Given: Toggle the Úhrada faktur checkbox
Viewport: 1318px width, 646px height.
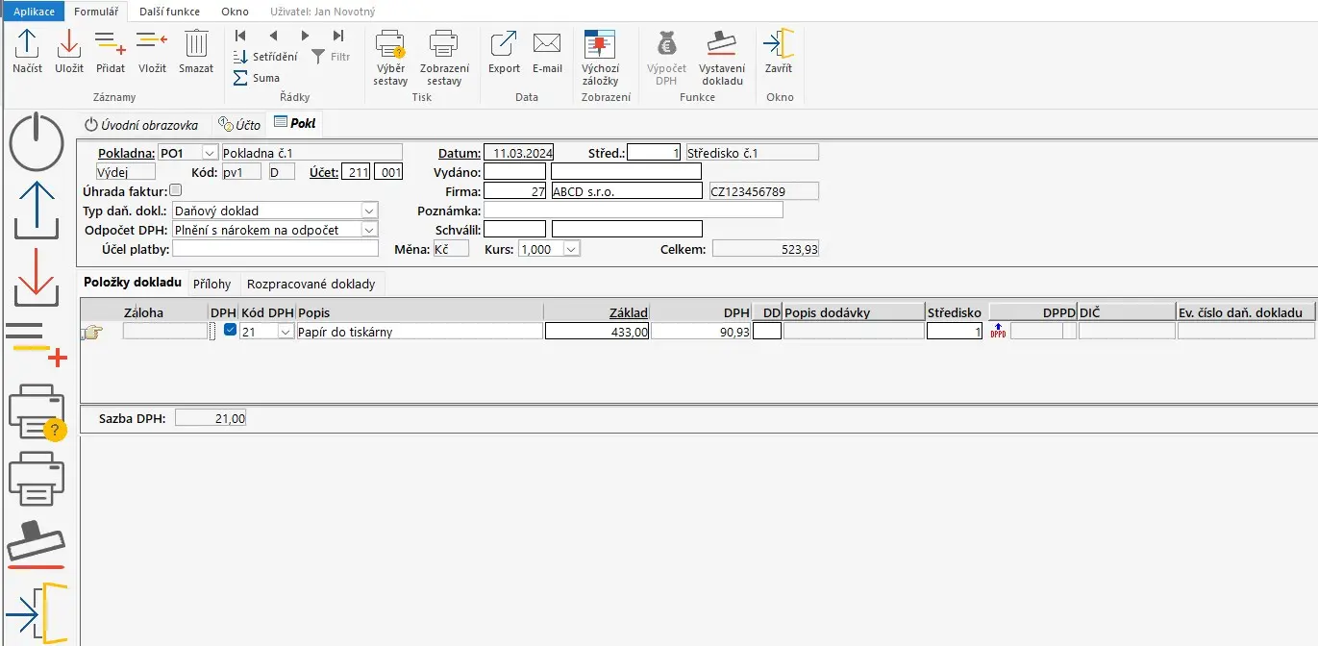Looking at the screenshot, I should (x=175, y=190).
